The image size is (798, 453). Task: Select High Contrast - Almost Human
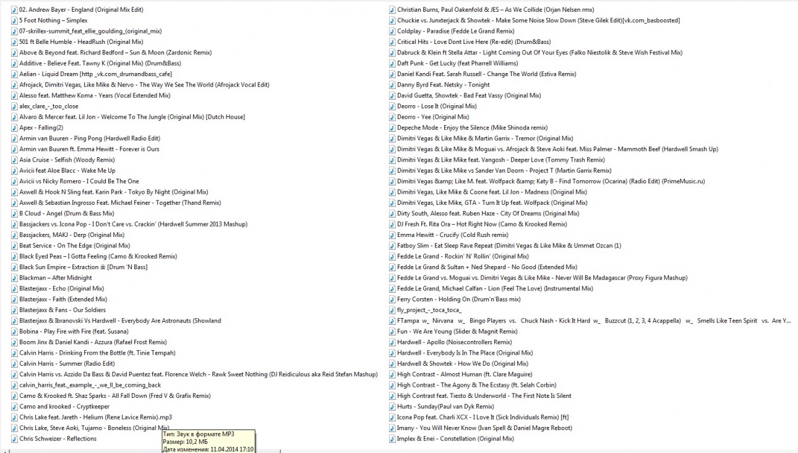465,374
